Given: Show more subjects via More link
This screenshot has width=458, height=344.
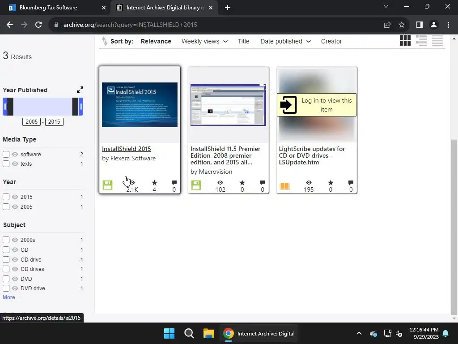Looking at the screenshot, I should click(11, 297).
